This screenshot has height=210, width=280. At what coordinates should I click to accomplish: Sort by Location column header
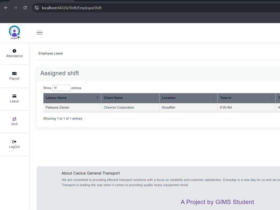click(188, 98)
